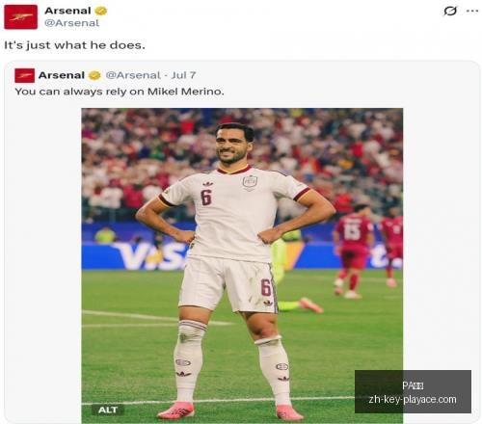Viewport: 482px width, 424px height.
Task: Open the @Arsenal handle in the quoted post
Action: (x=133, y=75)
